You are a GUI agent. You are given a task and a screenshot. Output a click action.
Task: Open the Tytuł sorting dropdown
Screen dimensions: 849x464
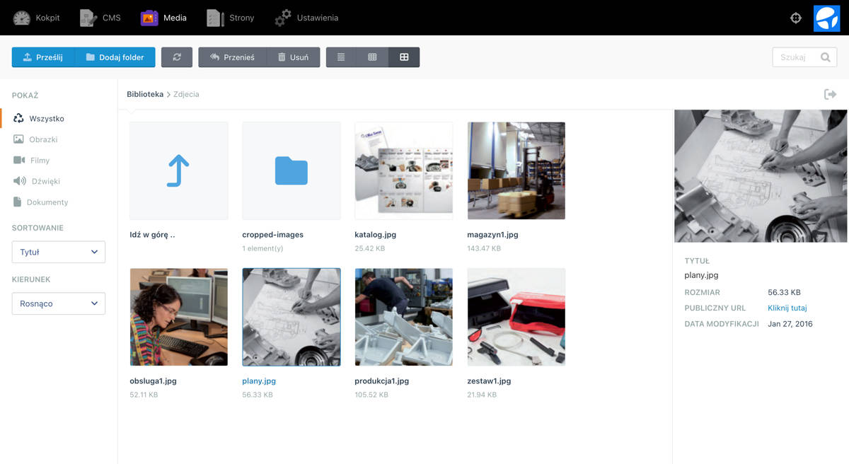pos(59,252)
